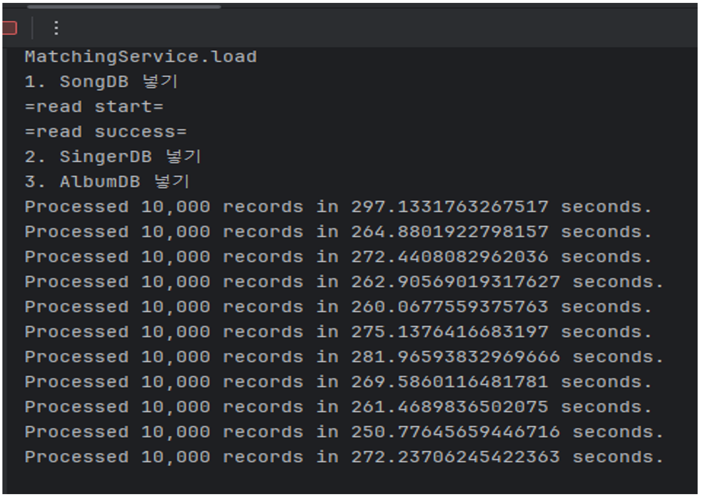Click the last line showing 272.23706245422363 seconds
This screenshot has height=498, width=701.
point(344,458)
